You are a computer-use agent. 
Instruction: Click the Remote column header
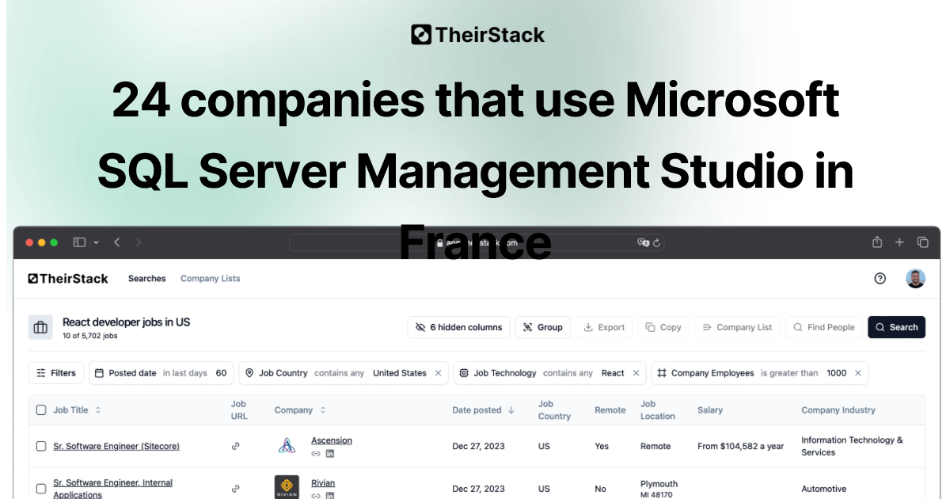click(x=610, y=410)
